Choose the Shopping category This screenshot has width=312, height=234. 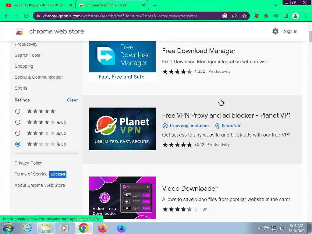24,66
